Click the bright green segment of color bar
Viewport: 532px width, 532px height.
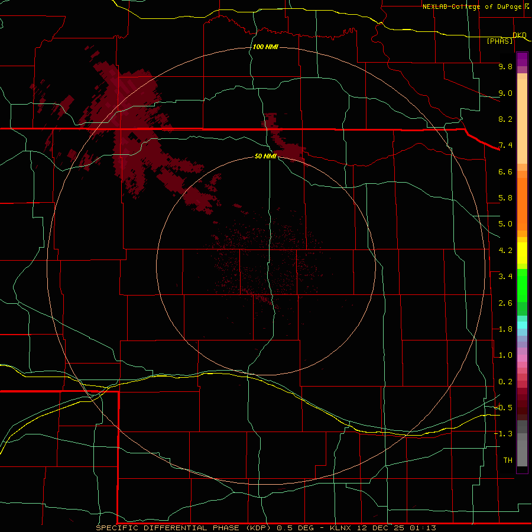[x=522, y=286]
